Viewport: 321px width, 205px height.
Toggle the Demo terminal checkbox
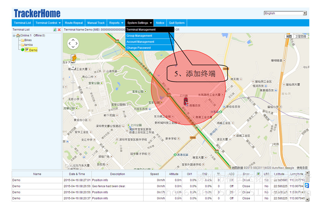pyautogui.click(x=27, y=50)
